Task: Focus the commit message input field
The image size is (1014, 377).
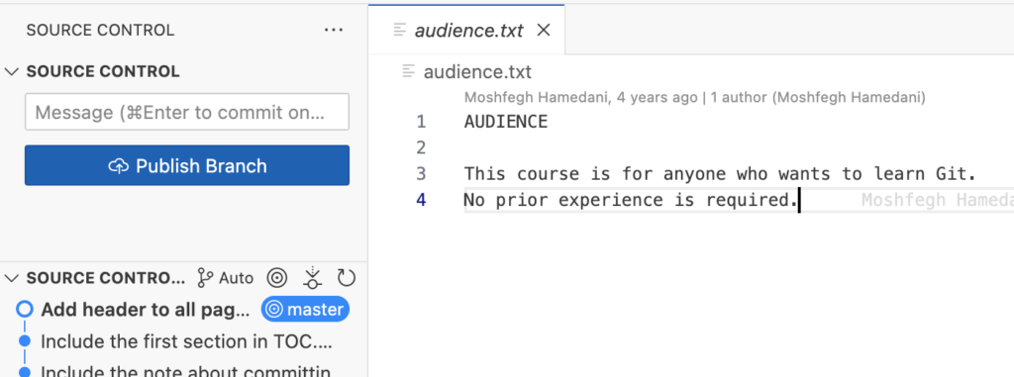Action: [x=187, y=112]
